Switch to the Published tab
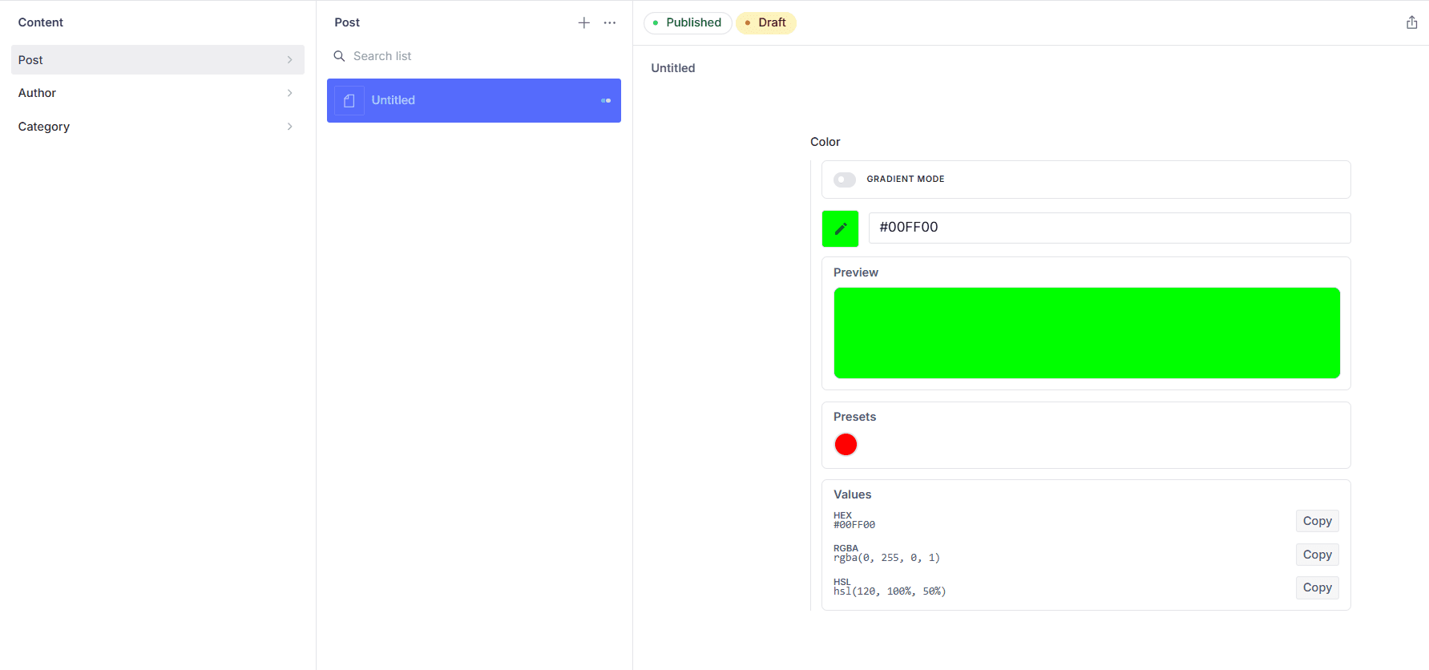 point(688,22)
